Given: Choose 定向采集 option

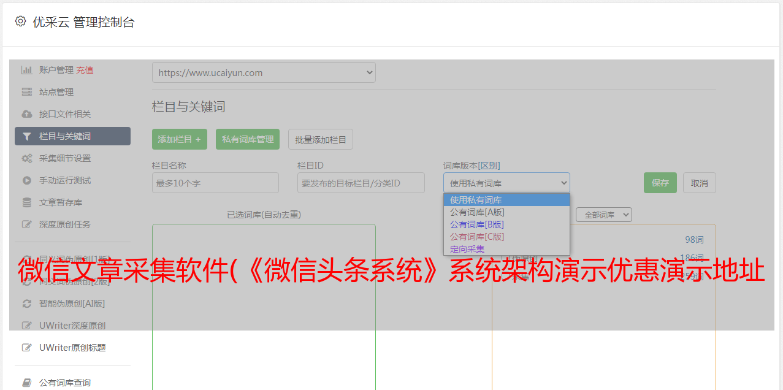Looking at the screenshot, I should pyautogui.click(x=506, y=249).
